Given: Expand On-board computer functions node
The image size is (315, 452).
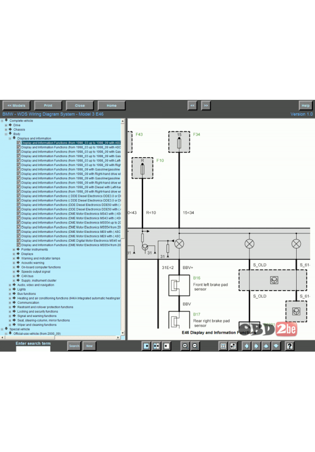Looking at the screenshot, I should [14, 268].
